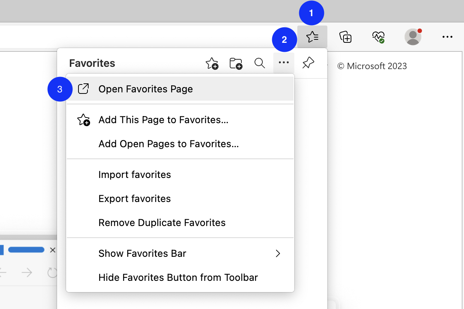Select Import favorites
Image resolution: width=464 pixels, height=309 pixels.
point(180,175)
